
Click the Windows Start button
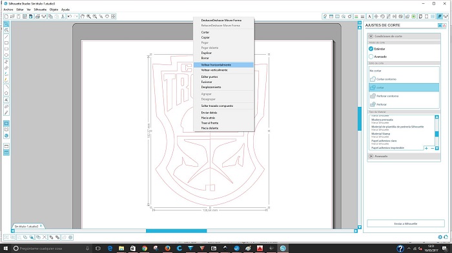click(5, 248)
